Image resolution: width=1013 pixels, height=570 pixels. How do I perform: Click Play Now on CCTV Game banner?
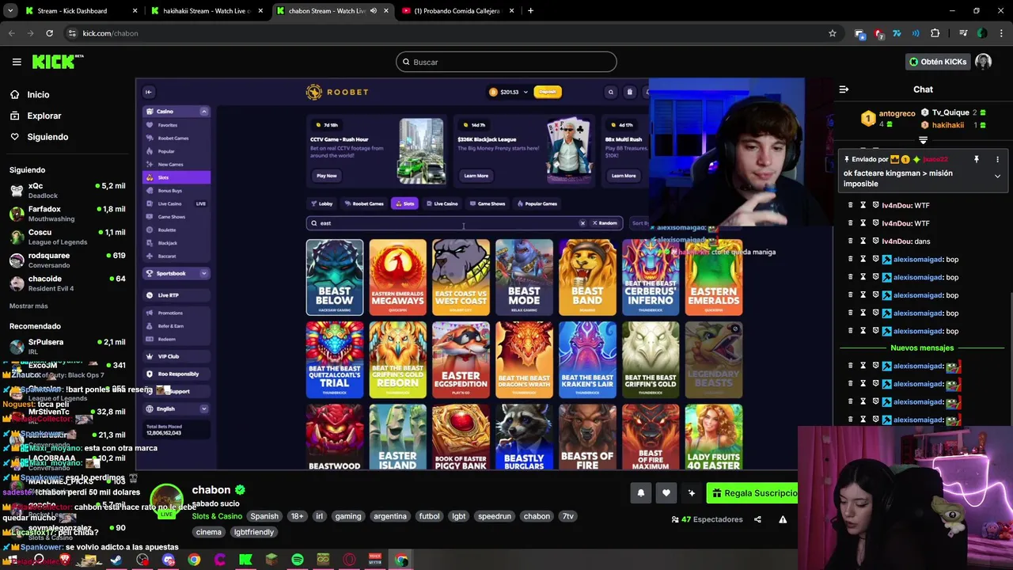tap(327, 176)
